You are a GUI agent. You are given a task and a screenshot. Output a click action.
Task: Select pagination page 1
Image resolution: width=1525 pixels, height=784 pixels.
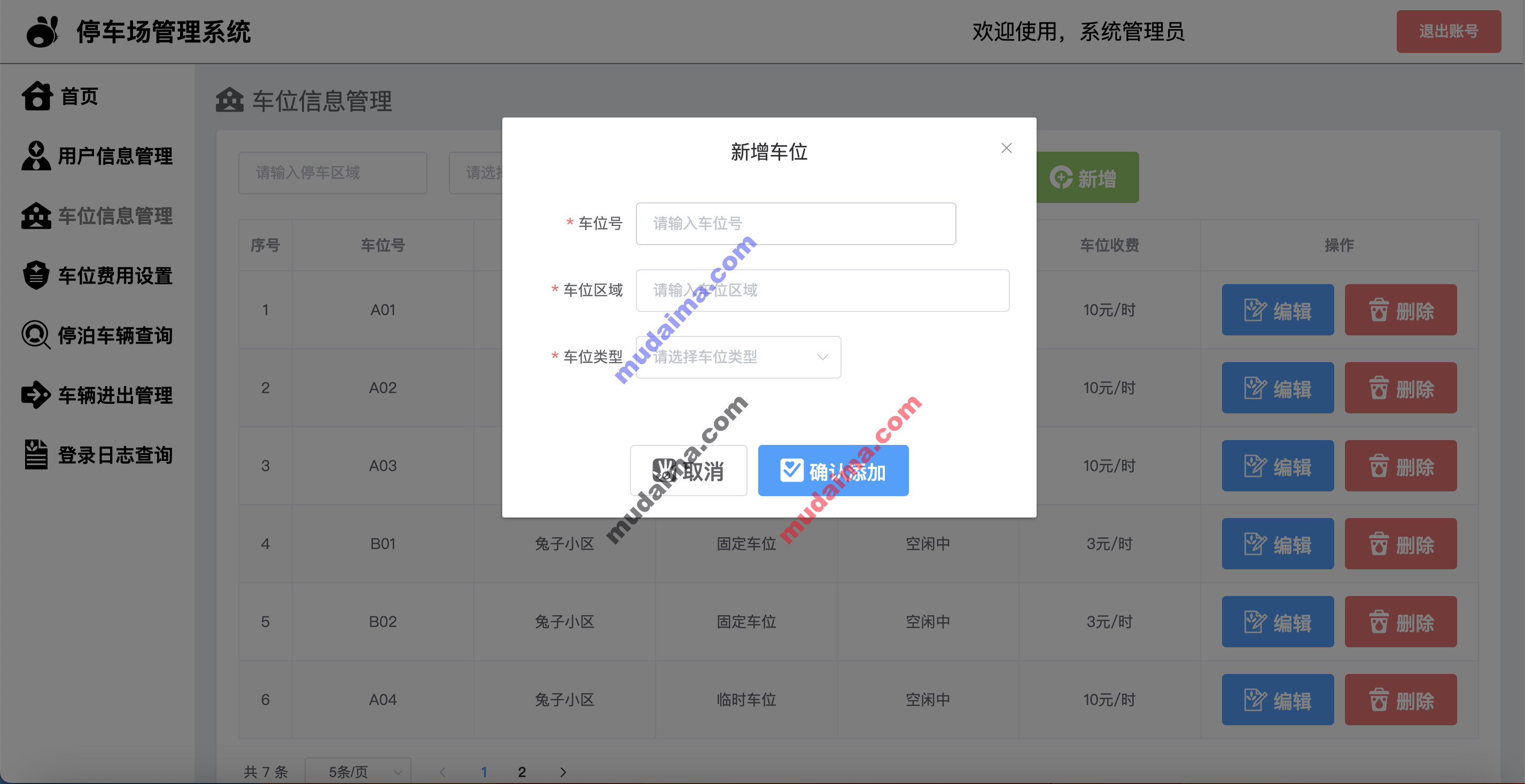[484, 772]
